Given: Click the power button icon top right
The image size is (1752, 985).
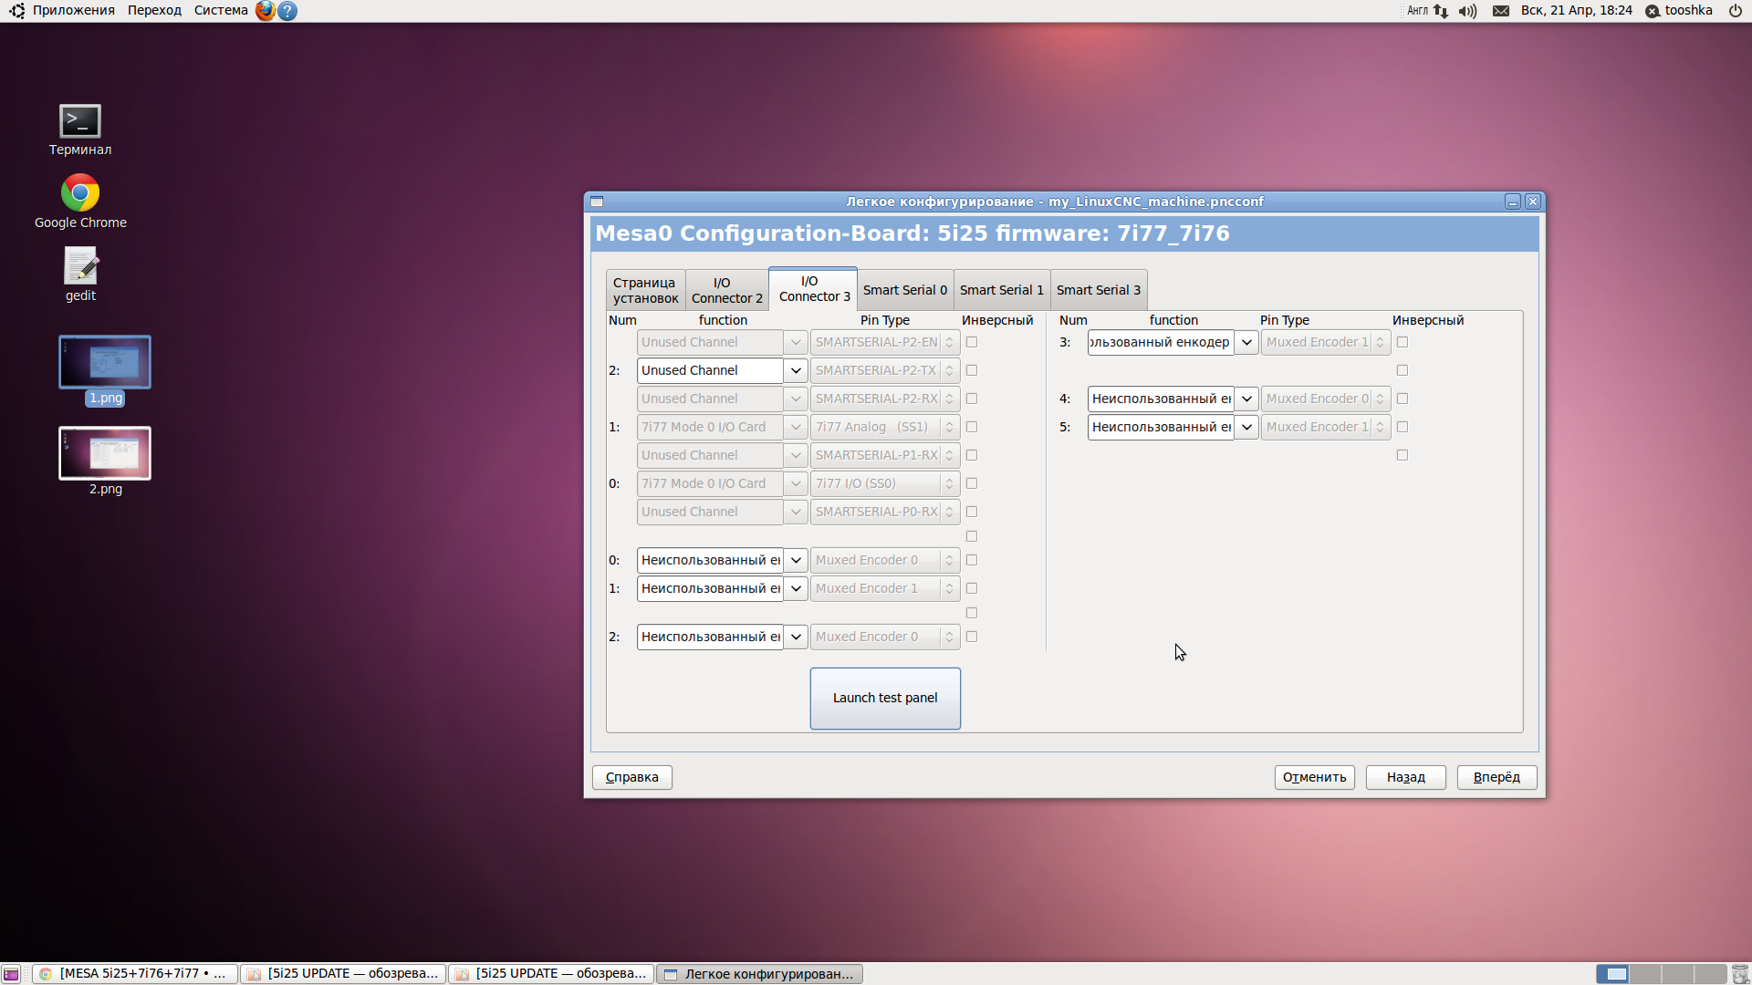Looking at the screenshot, I should coord(1736,11).
